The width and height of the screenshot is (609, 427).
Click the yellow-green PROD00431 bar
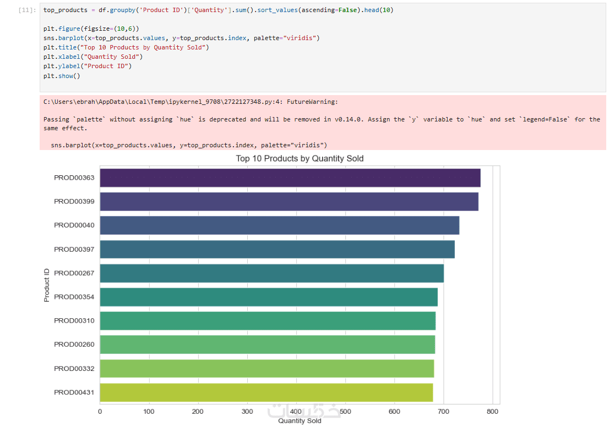[266, 392]
